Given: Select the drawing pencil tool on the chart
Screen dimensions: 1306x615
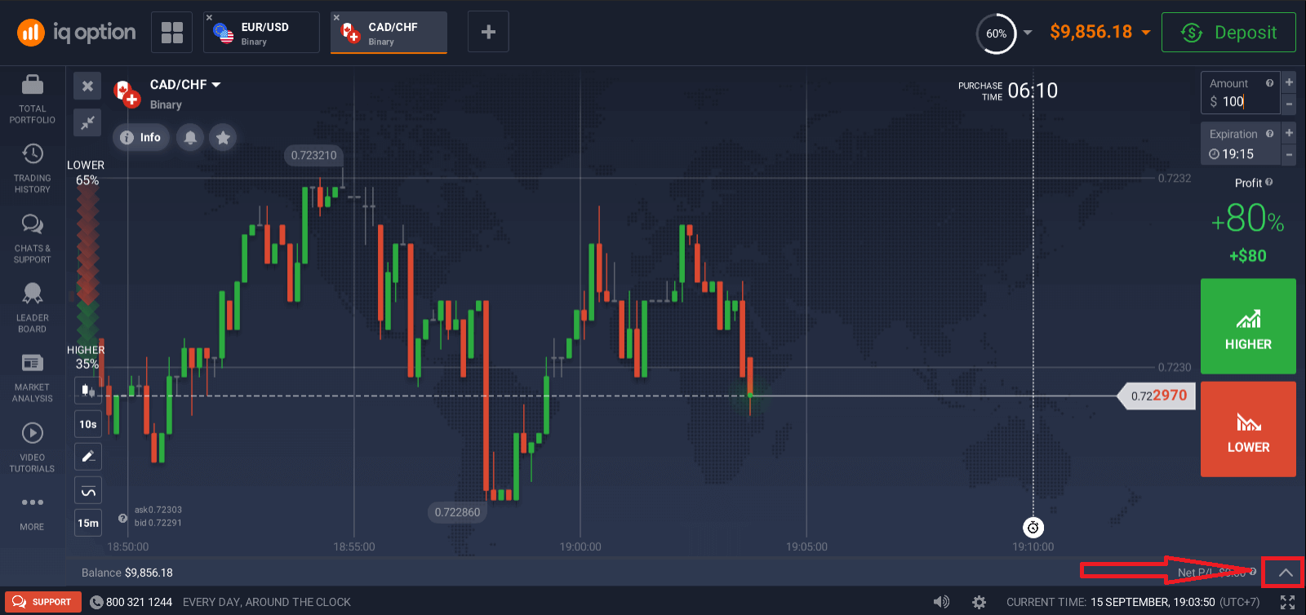Looking at the screenshot, I should (x=88, y=456).
